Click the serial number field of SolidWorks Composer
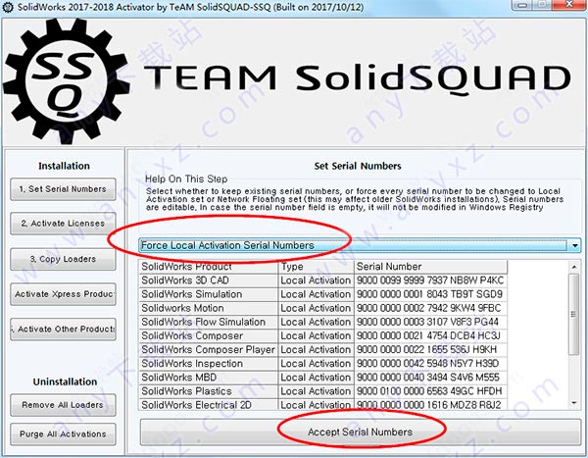The width and height of the screenshot is (588, 458). (x=430, y=336)
